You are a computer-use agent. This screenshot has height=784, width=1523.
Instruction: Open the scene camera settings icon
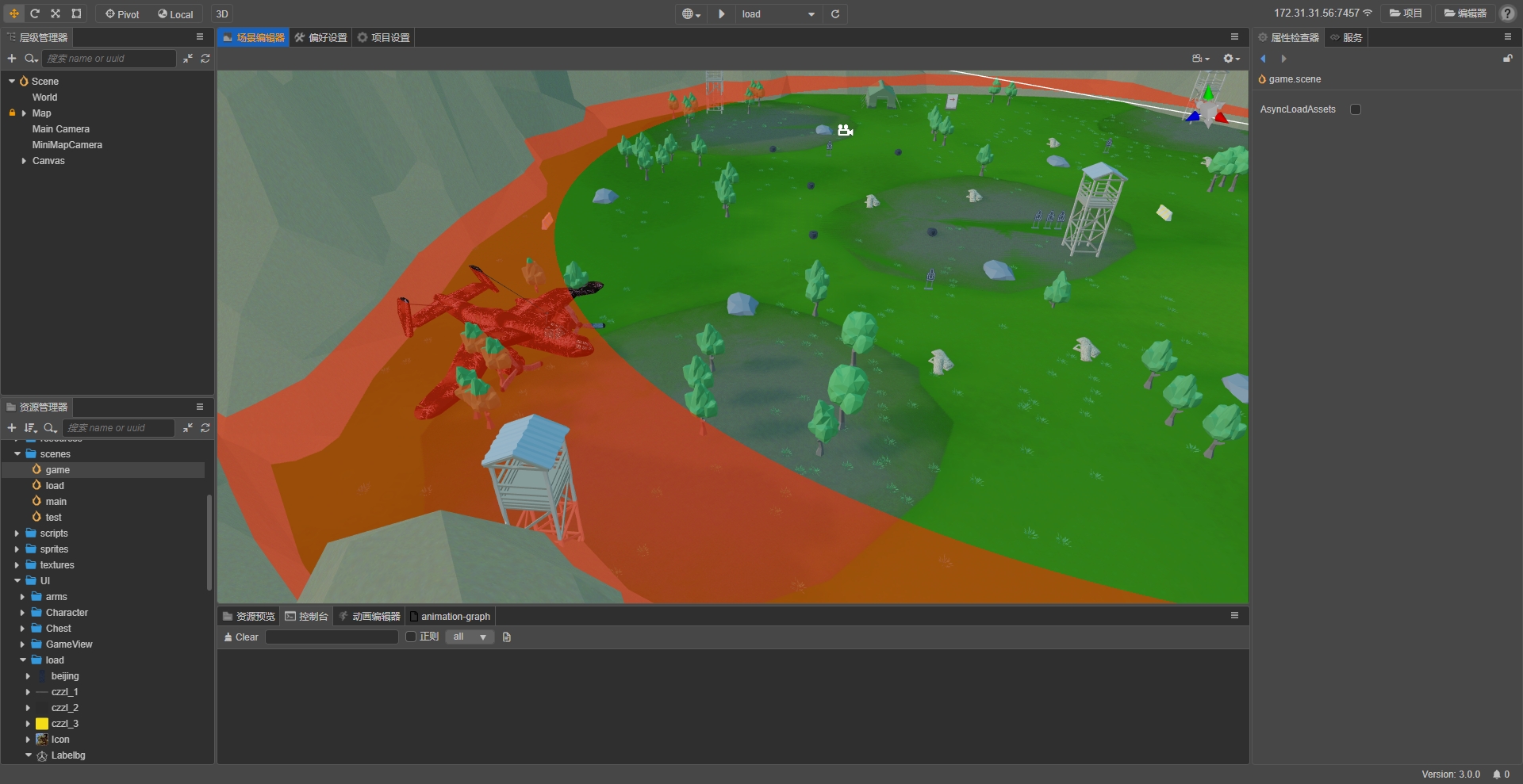(x=1200, y=59)
